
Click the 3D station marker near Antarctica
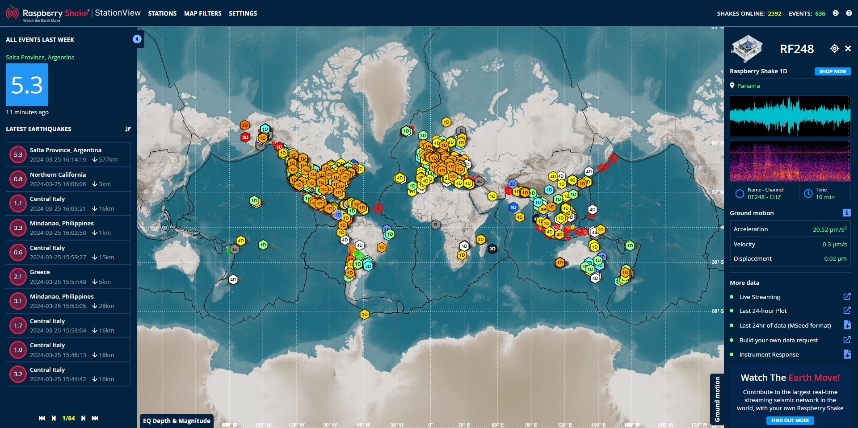click(x=365, y=315)
